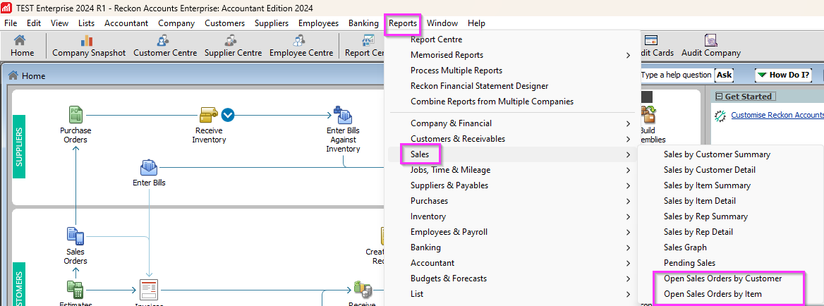Expand the Memorised Reports submenu
The width and height of the screenshot is (824, 306).
(x=628, y=55)
